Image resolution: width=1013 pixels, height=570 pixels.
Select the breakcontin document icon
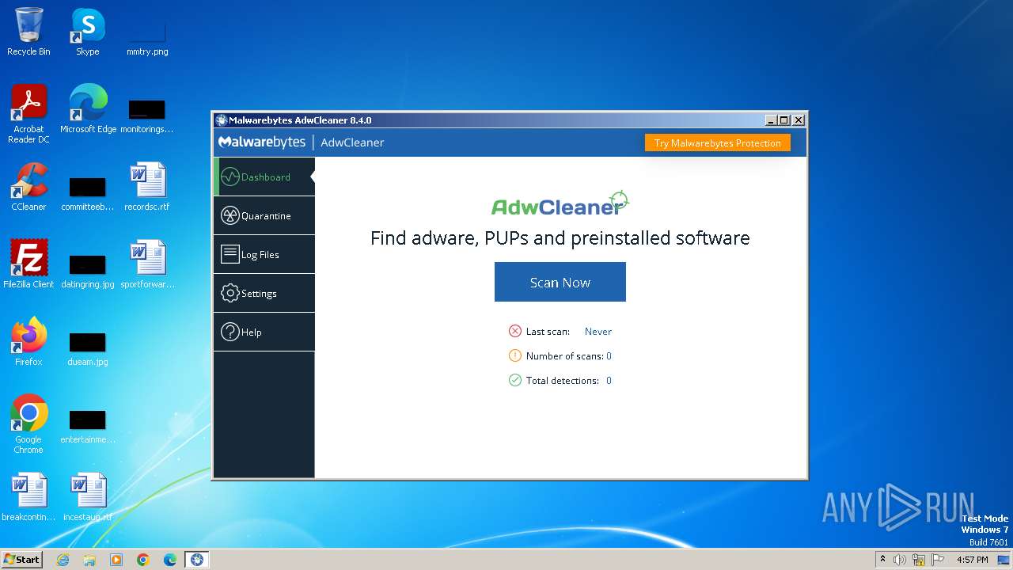(28, 497)
